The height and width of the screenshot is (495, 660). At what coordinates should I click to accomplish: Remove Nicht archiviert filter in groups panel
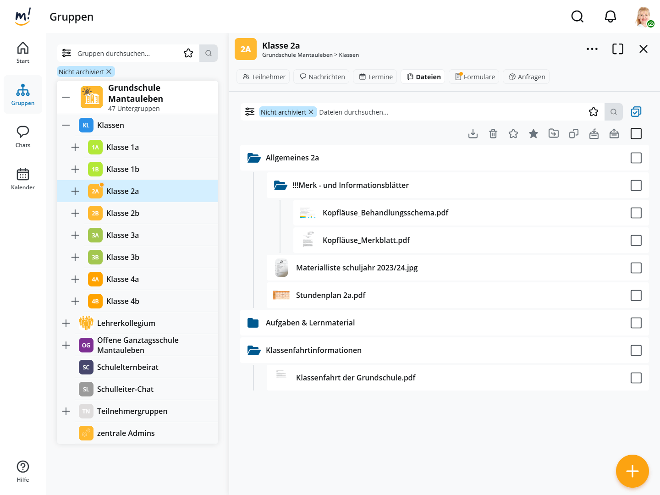coord(109,72)
